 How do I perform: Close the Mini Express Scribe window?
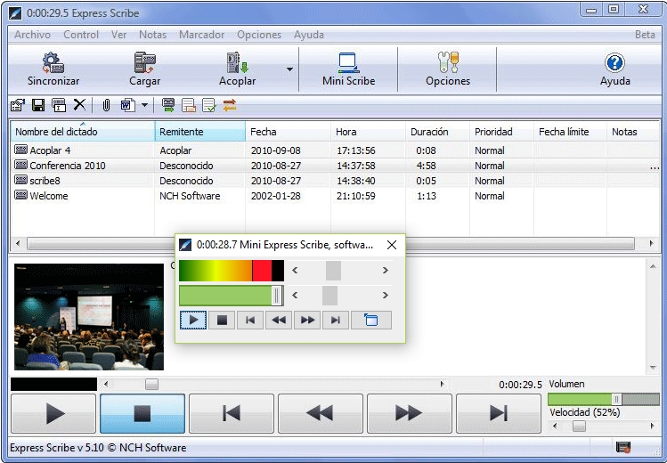(x=392, y=245)
